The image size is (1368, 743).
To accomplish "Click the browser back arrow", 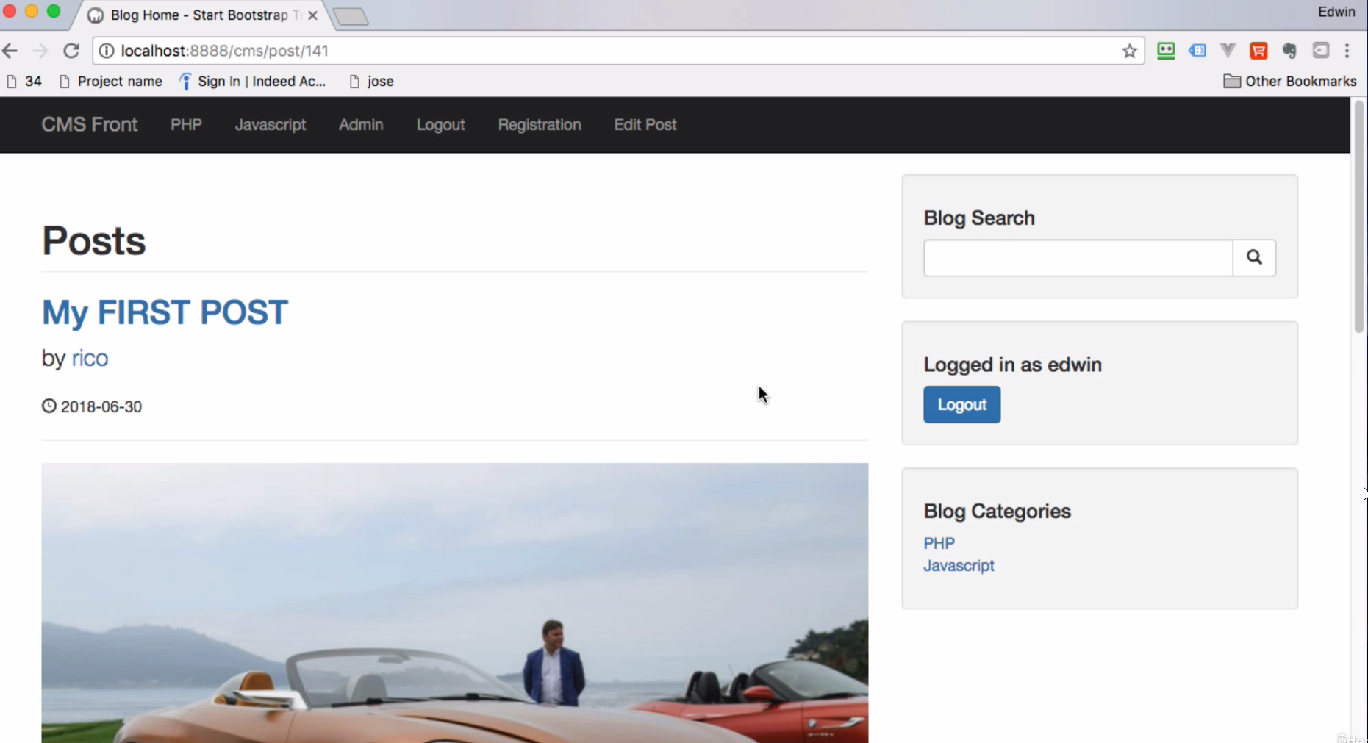I will (x=10, y=51).
